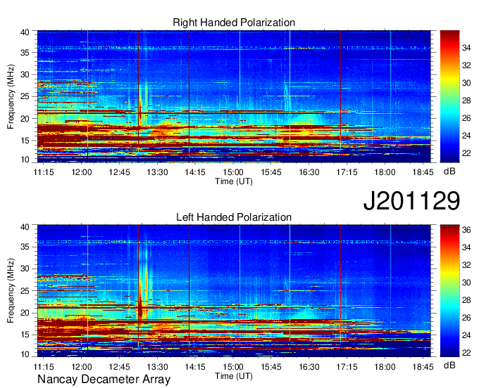
Task: Click 40 frequency tick on left-handed plot
Action: (x=25, y=227)
